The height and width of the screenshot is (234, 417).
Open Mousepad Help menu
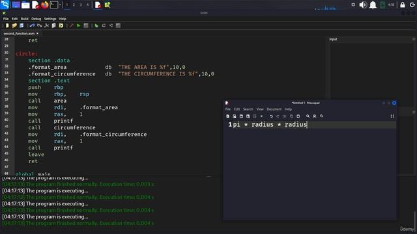pos(288,109)
